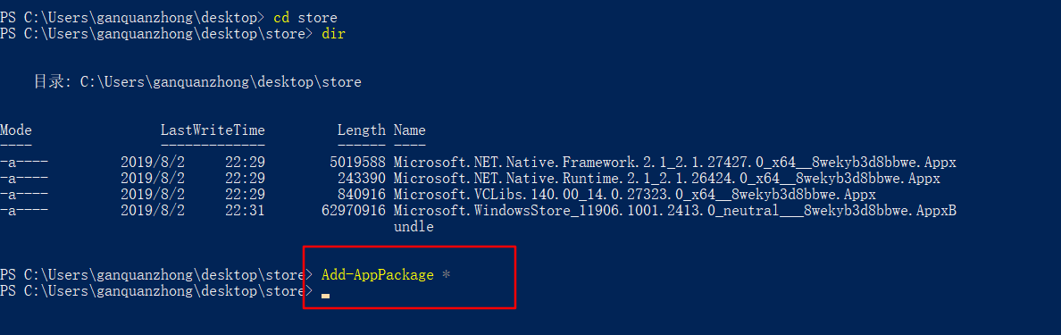Image resolution: width=1061 pixels, height=335 pixels.
Task: Click the file size 5019588
Action: point(357,163)
